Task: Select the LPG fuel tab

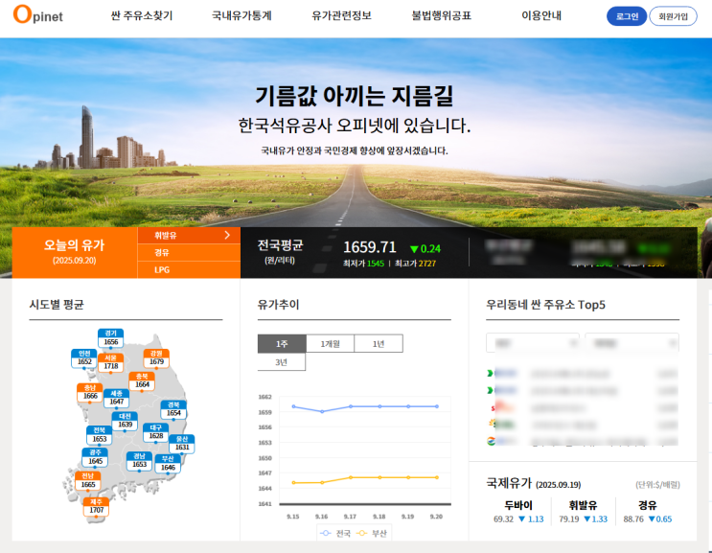Action: (189, 269)
